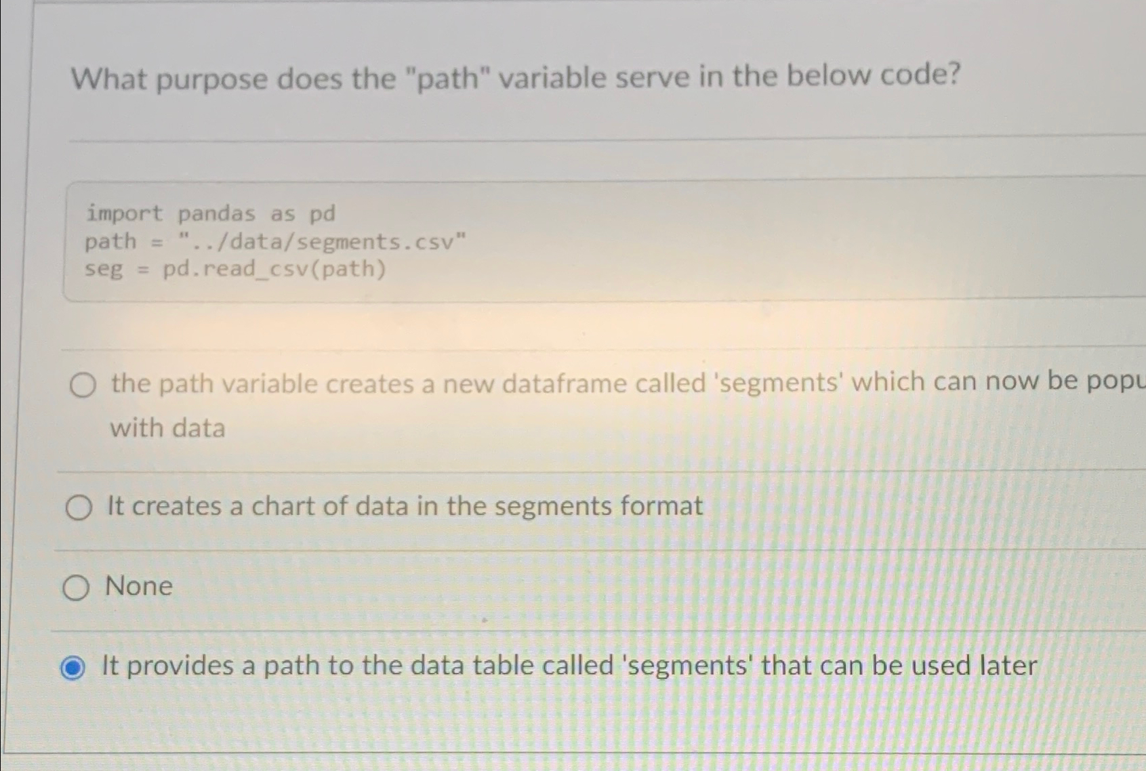Click the divider above 'None' option
The image size is (1146, 771).
click(x=542, y=546)
